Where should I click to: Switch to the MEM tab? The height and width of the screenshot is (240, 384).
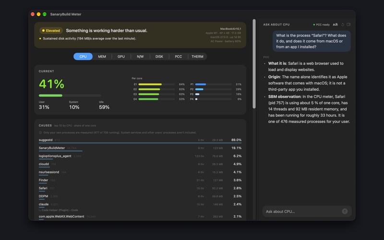[x=102, y=56]
